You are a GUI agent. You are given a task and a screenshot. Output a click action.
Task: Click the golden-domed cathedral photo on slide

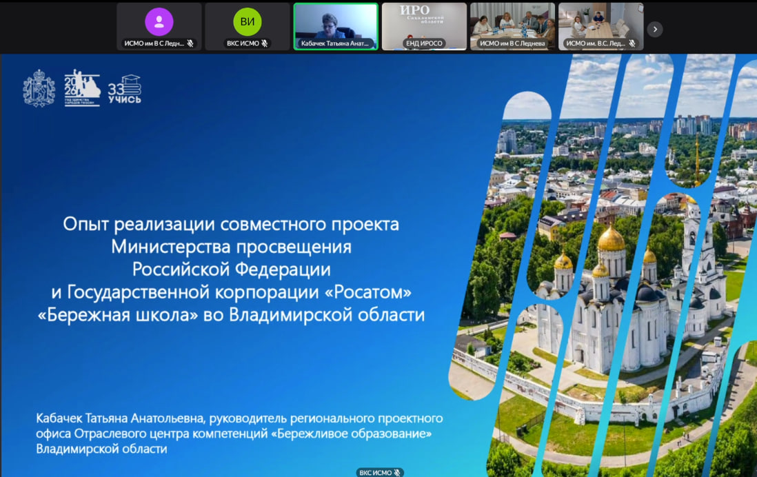603,265
